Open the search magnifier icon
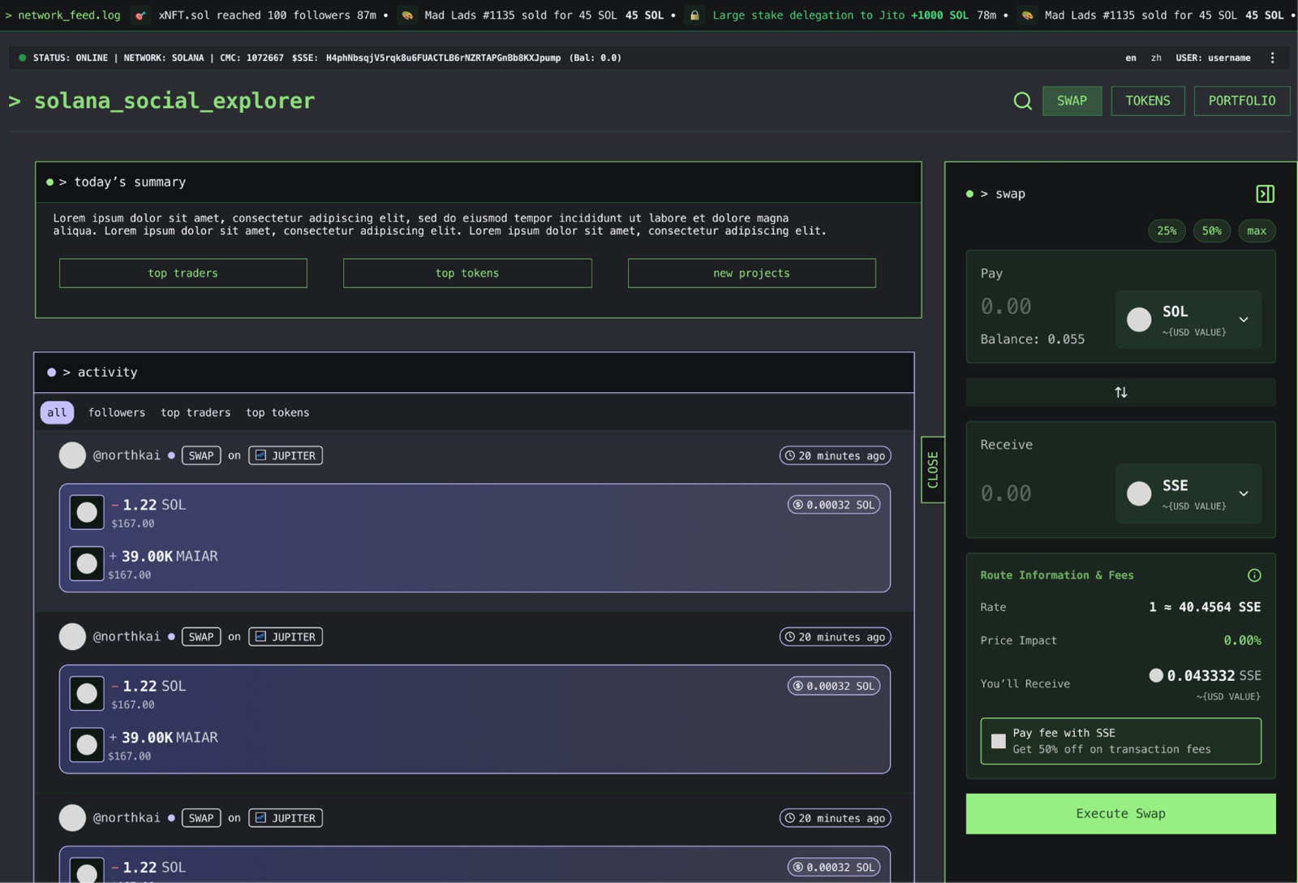Screen dimensions: 1298x883 click(1022, 101)
